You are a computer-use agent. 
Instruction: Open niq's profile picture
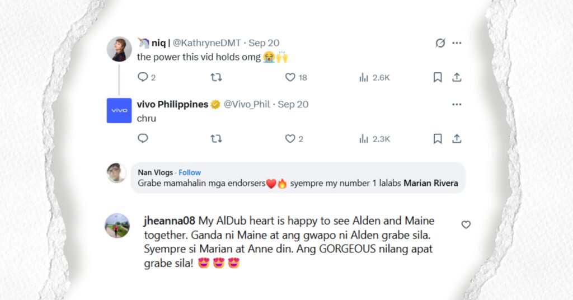119,49
